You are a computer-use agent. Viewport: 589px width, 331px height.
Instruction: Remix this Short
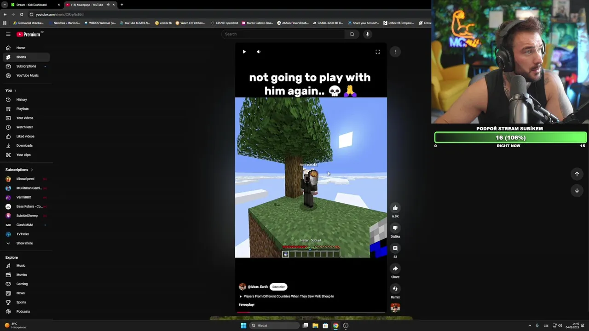[x=395, y=289]
